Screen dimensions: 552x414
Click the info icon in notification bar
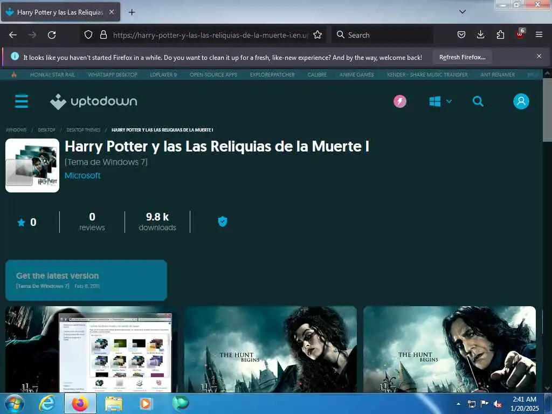pyautogui.click(x=15, y=56)
